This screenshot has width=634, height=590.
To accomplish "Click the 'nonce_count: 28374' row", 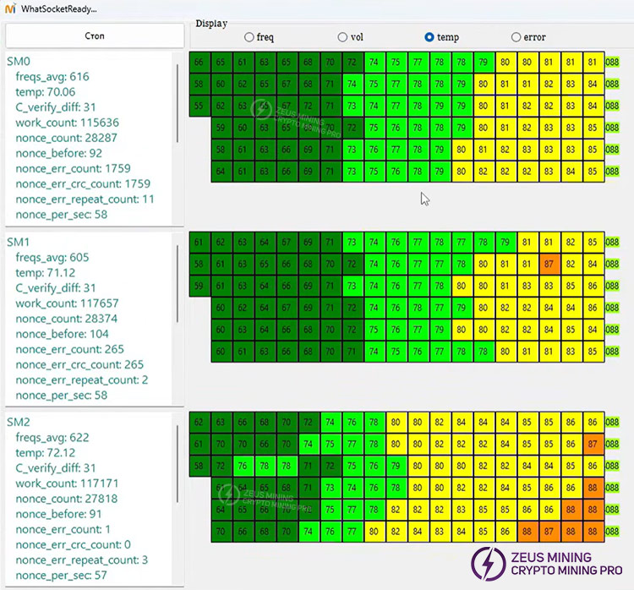I will pyautogui.click(x=66, y=319).
